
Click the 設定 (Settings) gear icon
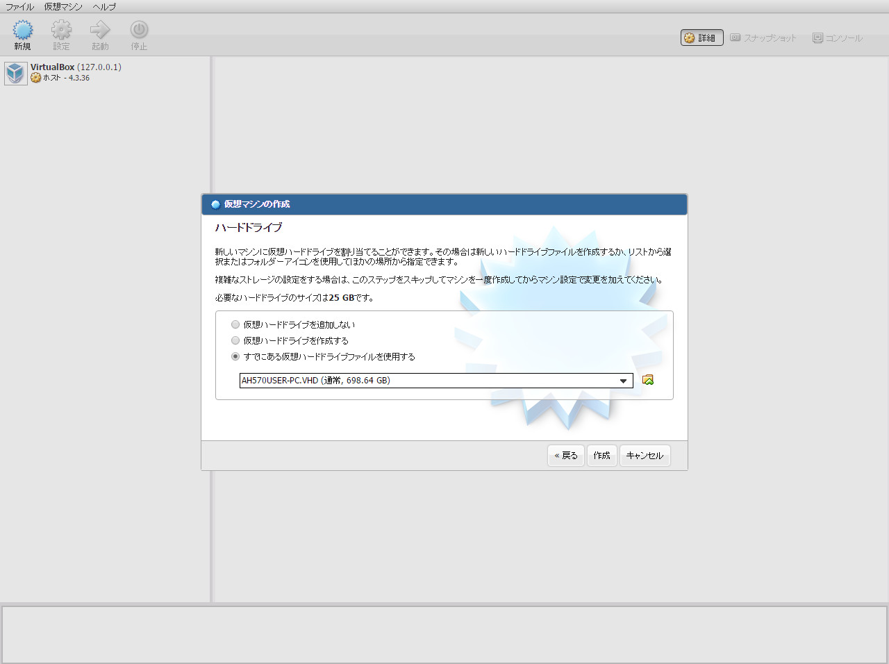(61, 32)
